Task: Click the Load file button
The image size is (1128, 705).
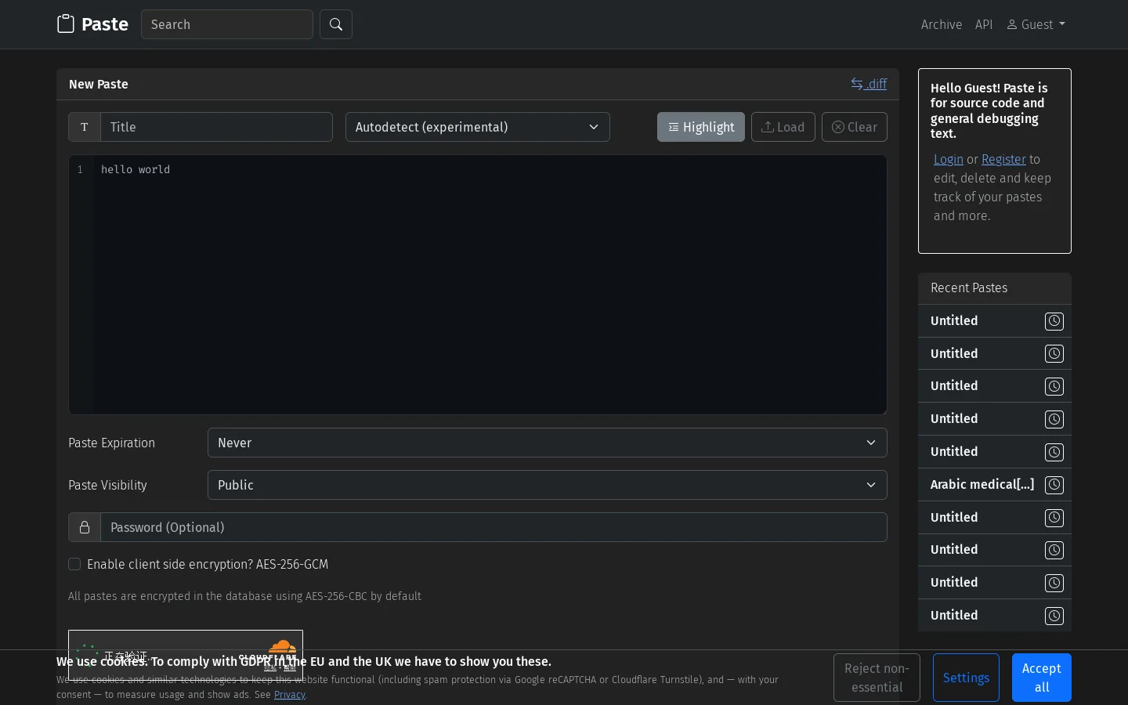Action: [x=783, y=127]
